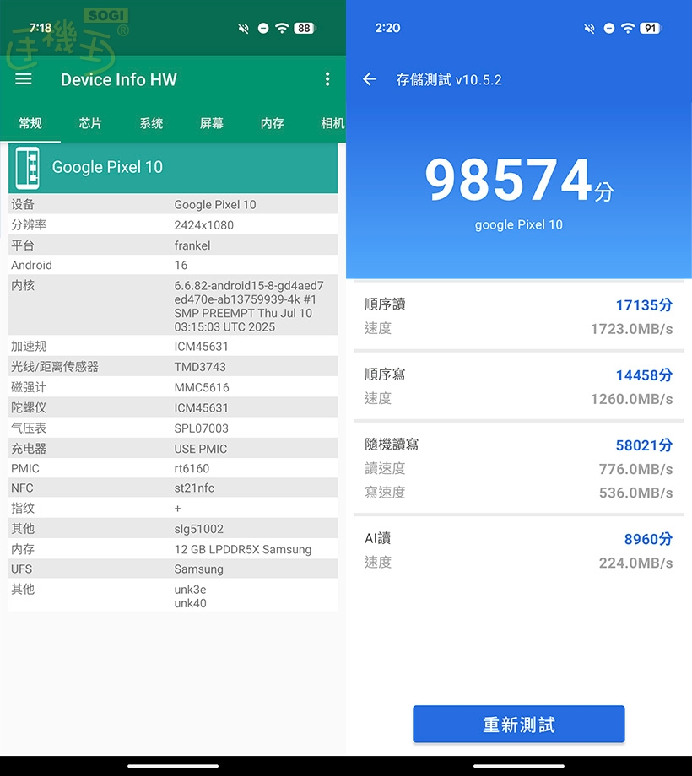Tap the Device Info HW title
This screenshot has width=692, height=776.
[x=119, y=79]
